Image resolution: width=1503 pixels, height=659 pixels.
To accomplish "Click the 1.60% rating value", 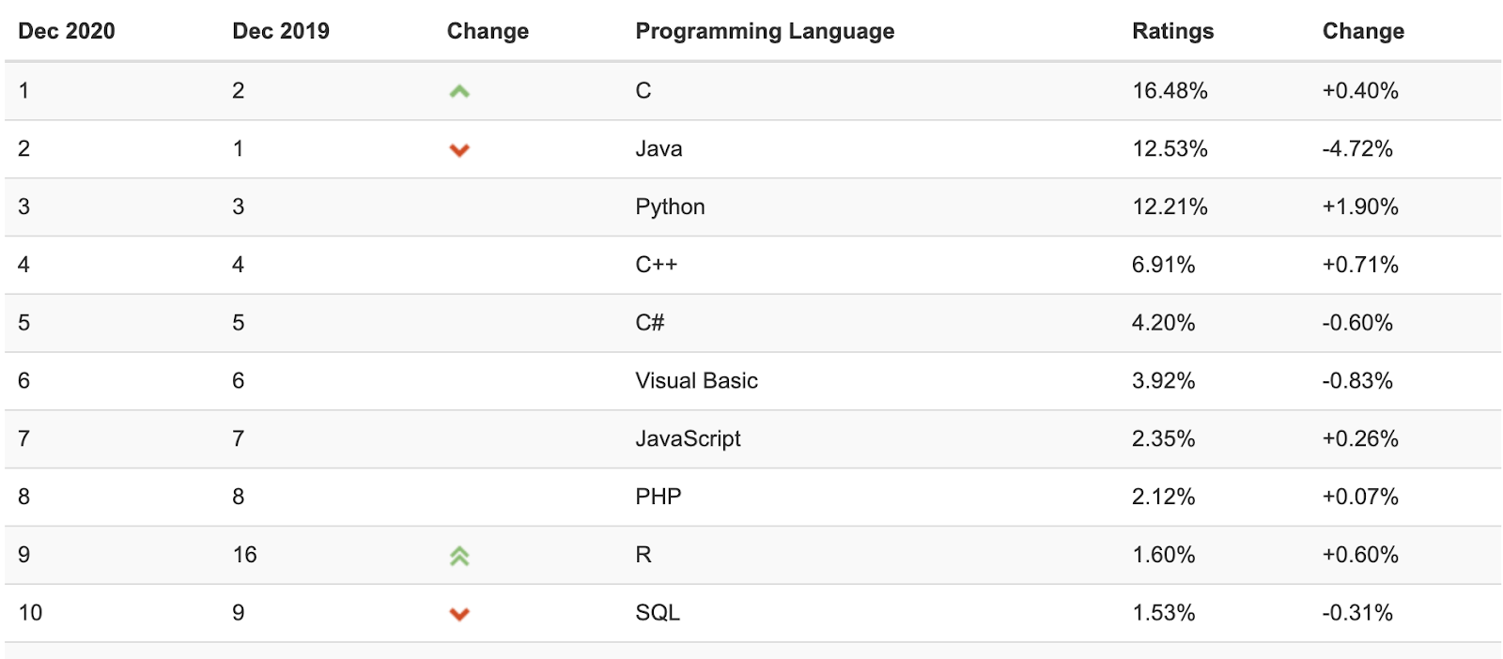I will click(x=1163, y=555).
